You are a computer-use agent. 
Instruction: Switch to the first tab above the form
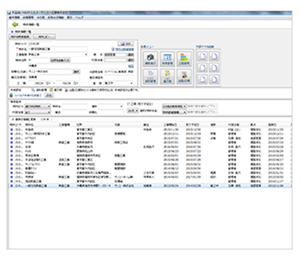tap(20, 36)
